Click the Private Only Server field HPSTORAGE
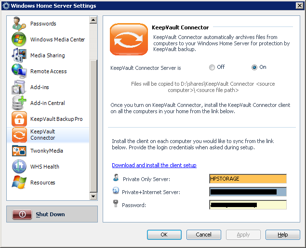The width and height of the screenshot is (306, 248). pos(248,179)
